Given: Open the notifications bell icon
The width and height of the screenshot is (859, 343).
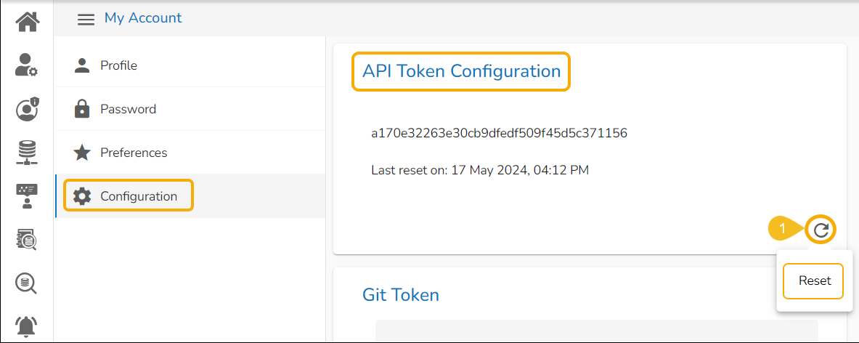Looking at the screenshot, I should [x=27, y=325].
